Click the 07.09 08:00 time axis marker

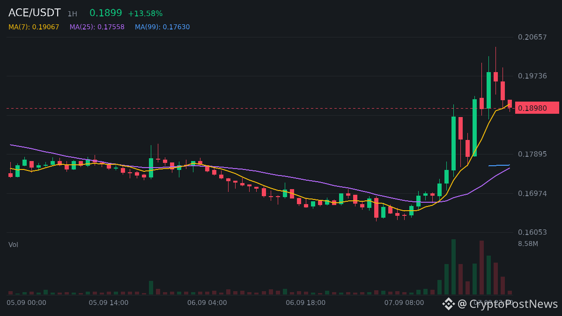(x=404, y=303)
